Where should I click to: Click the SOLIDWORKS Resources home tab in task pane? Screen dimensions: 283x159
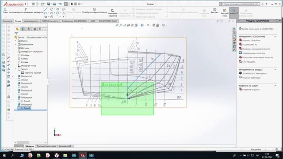(234, 29)
